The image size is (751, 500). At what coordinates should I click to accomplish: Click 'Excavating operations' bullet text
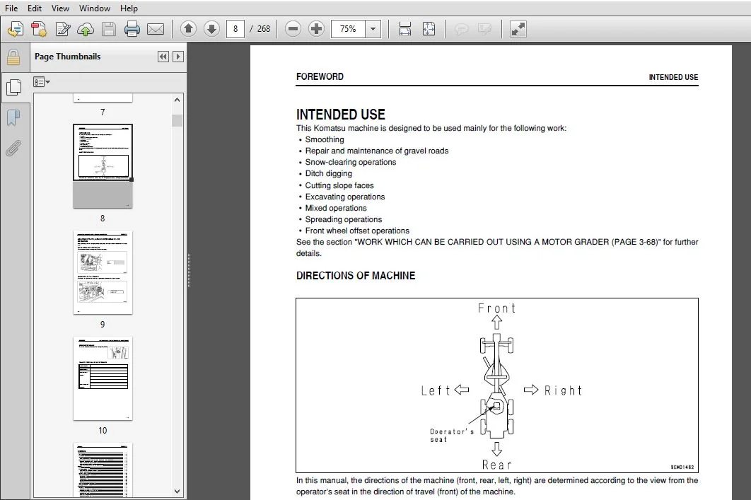pyautogui.click(x=345, y=197)
